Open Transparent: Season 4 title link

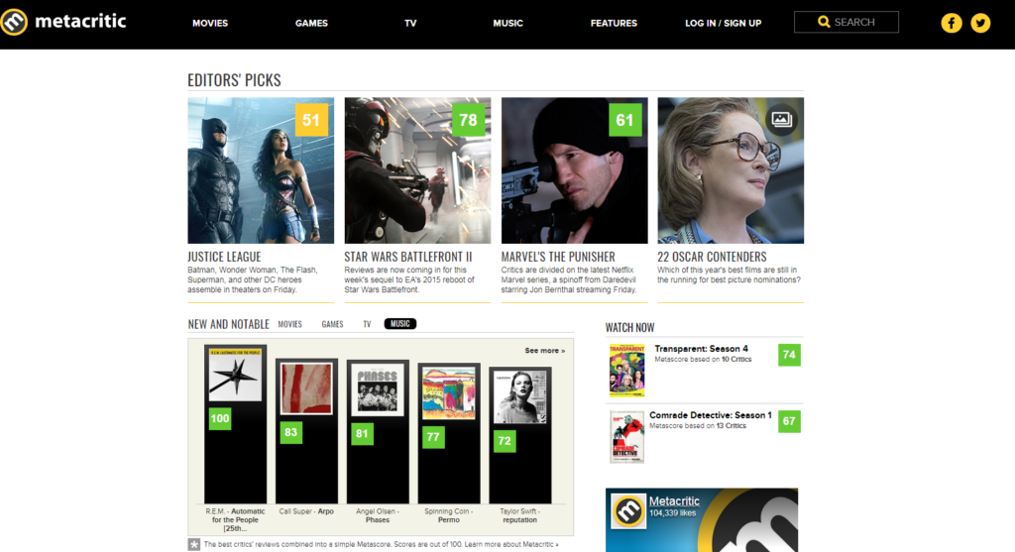pos(701,348)
